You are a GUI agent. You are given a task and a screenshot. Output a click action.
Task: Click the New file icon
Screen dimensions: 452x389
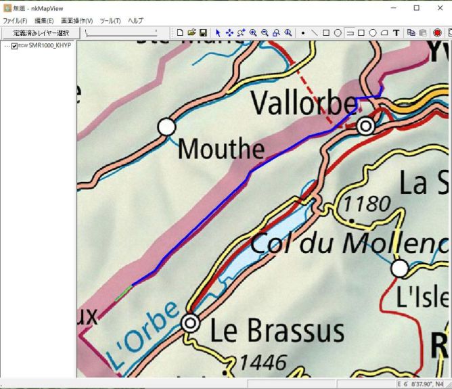[x=180, y=32]
